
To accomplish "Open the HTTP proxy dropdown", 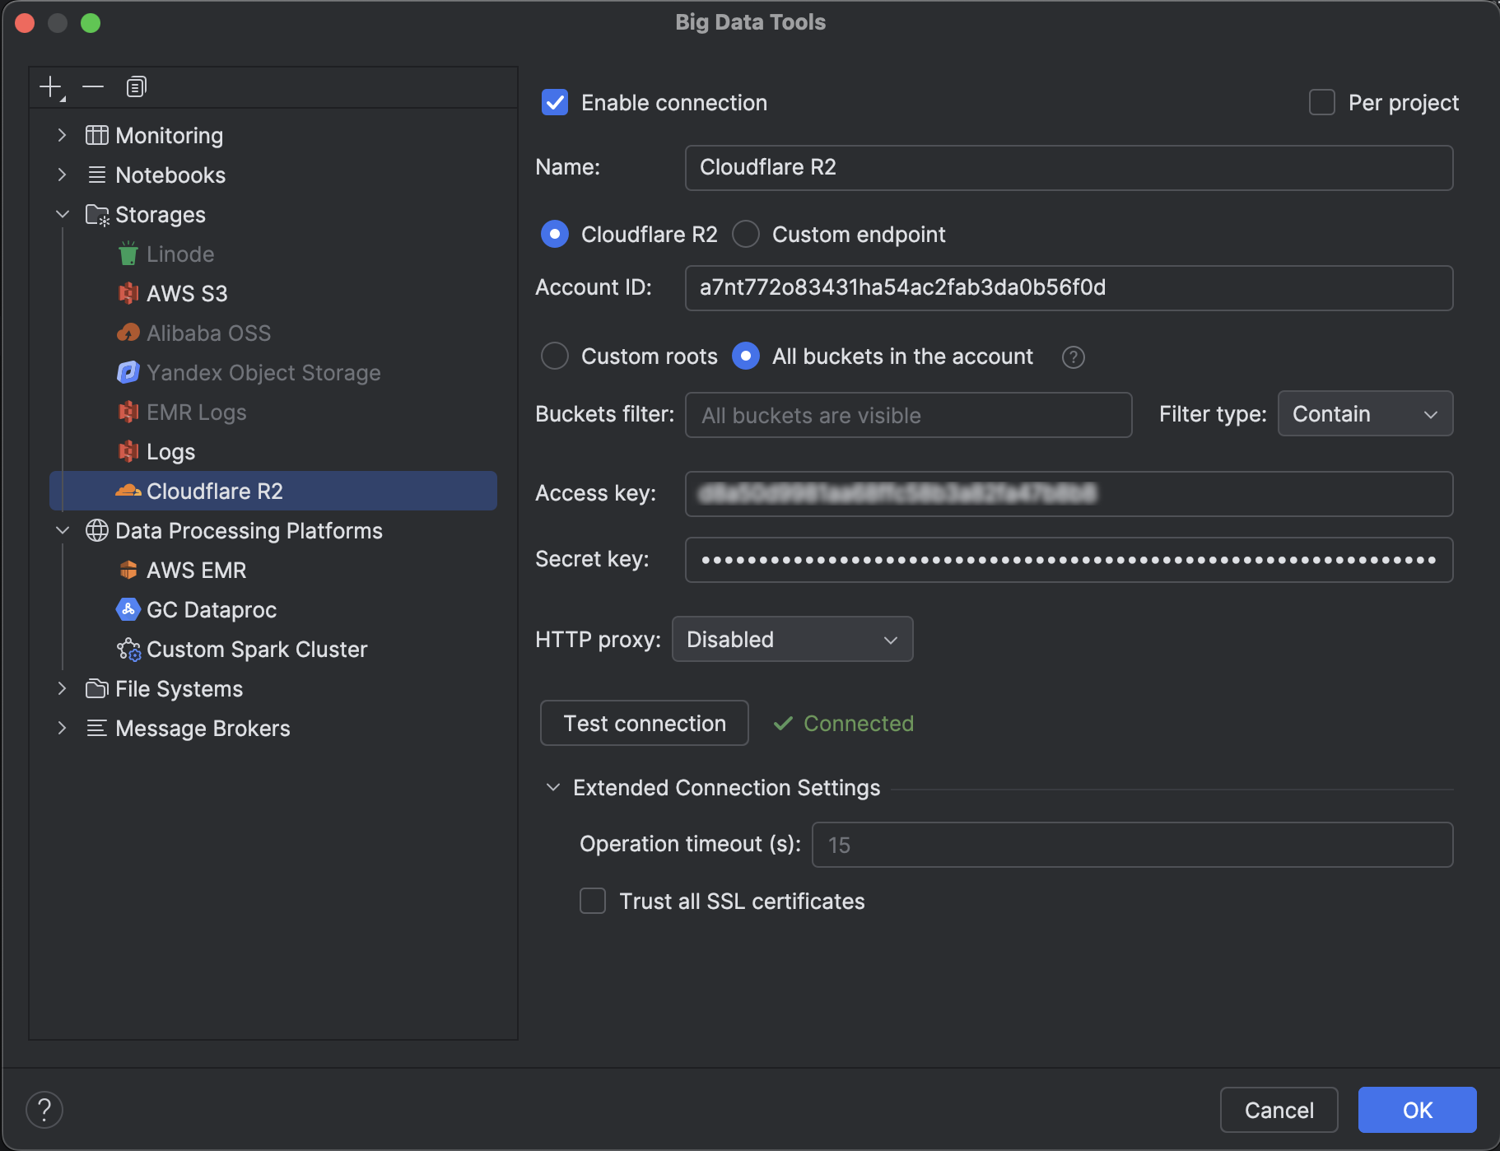I will point(792,639).
